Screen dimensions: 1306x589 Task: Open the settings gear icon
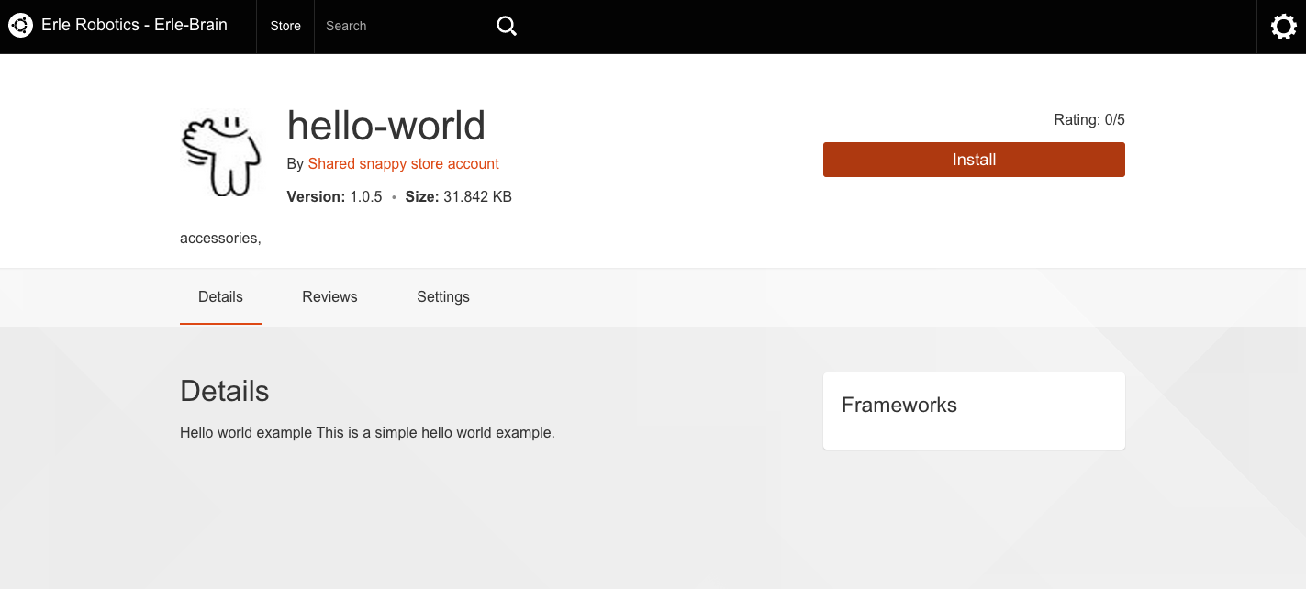[1283, 27]
